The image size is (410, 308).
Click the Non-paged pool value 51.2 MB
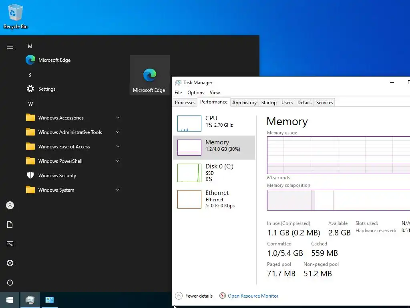click(x=318, y=274)
